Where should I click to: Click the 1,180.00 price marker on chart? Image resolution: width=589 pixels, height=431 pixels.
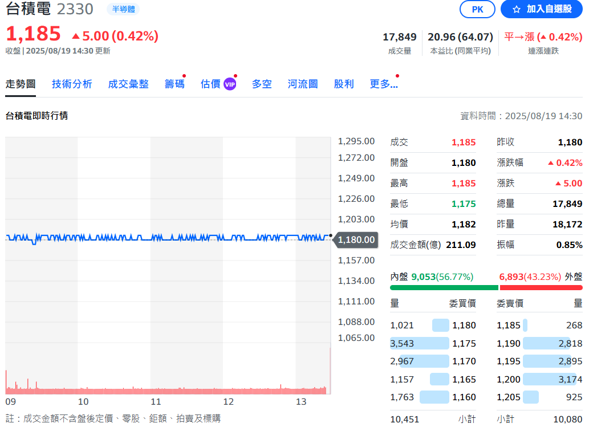pyautogui.click(x=356, y=239)
